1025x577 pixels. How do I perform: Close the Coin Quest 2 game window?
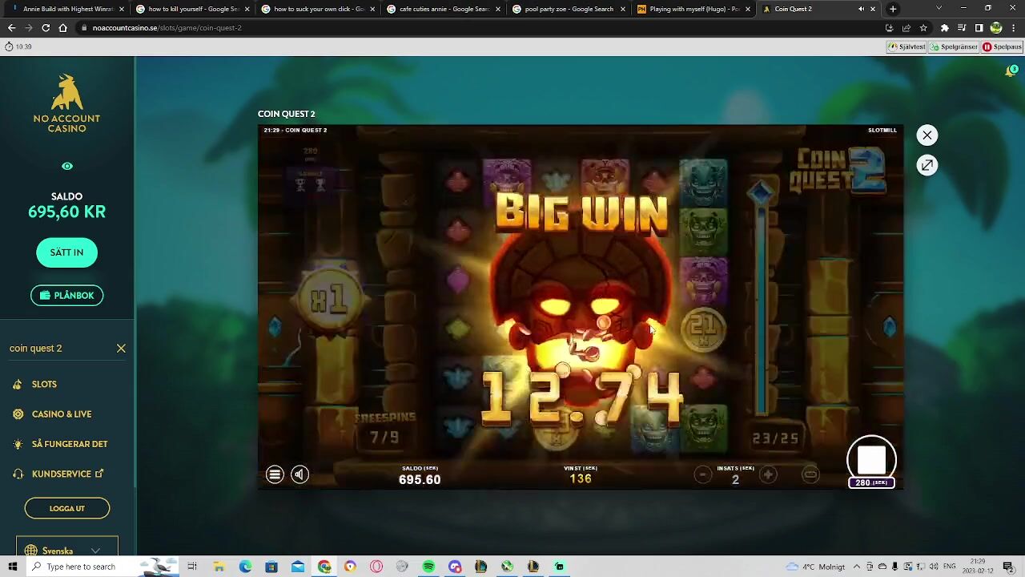(x=927, y=135)
